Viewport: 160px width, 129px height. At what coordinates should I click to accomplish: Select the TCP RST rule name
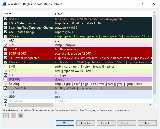point(14,49)
